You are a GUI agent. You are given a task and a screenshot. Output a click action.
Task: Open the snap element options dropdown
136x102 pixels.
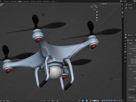(x=55, y=101)
